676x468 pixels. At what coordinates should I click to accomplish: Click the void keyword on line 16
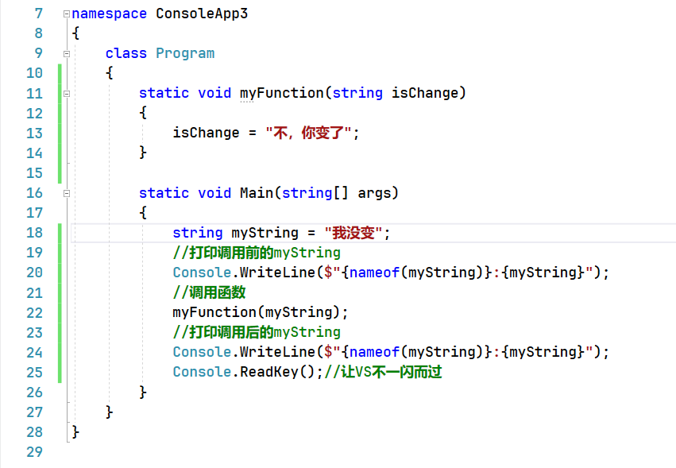point(214,193)
